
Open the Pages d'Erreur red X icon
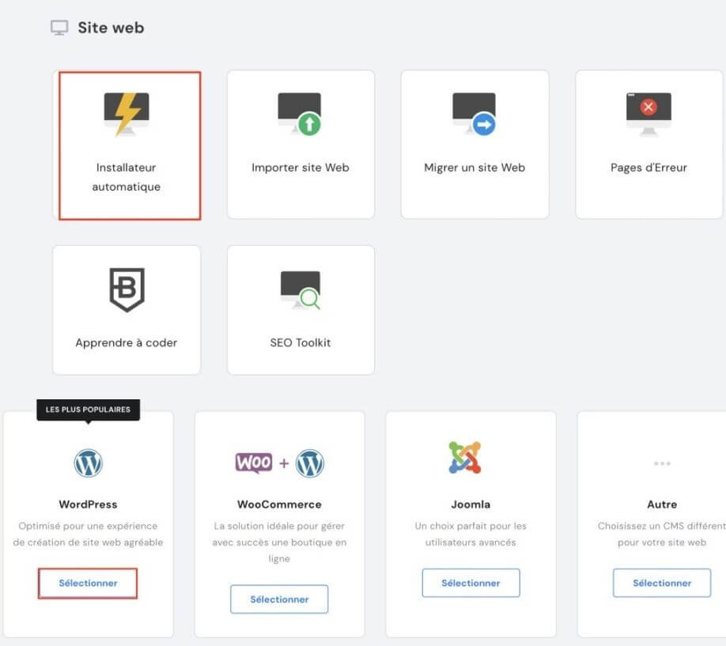(x=648, y=114)
